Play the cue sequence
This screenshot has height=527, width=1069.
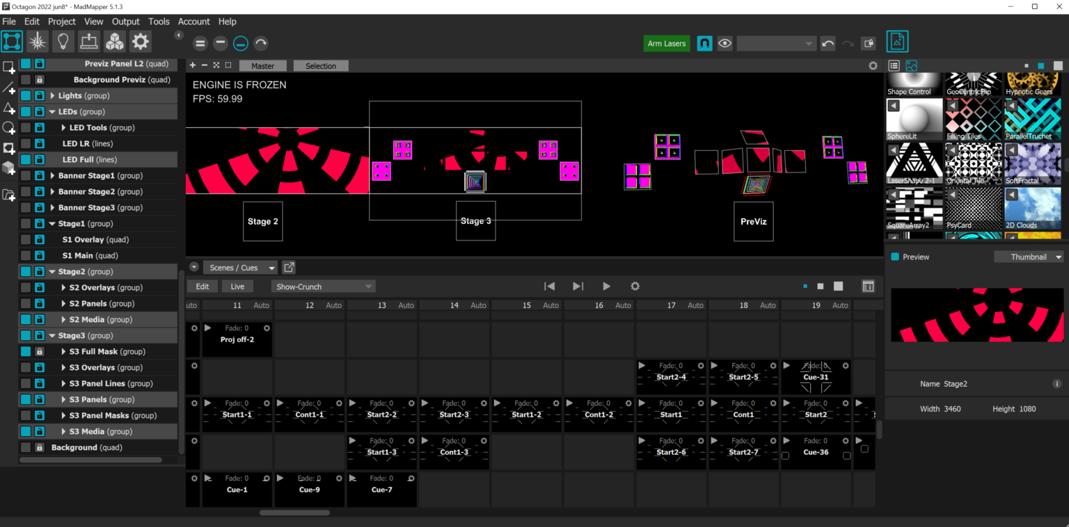[606, 286]
